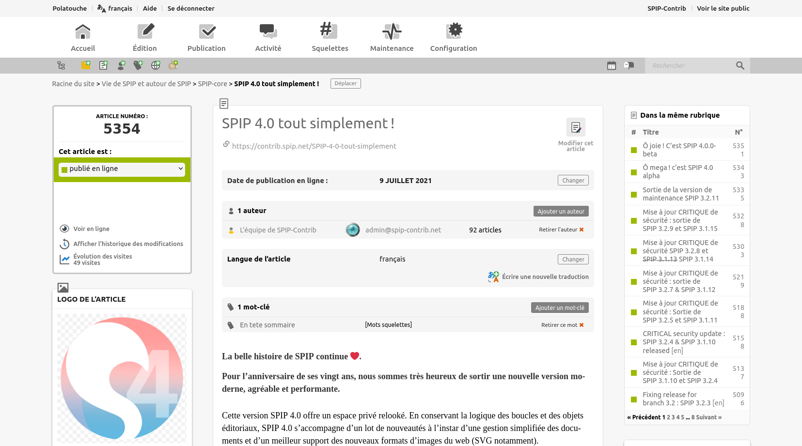Open the site tree navigation icon

(x=61, y=65)
